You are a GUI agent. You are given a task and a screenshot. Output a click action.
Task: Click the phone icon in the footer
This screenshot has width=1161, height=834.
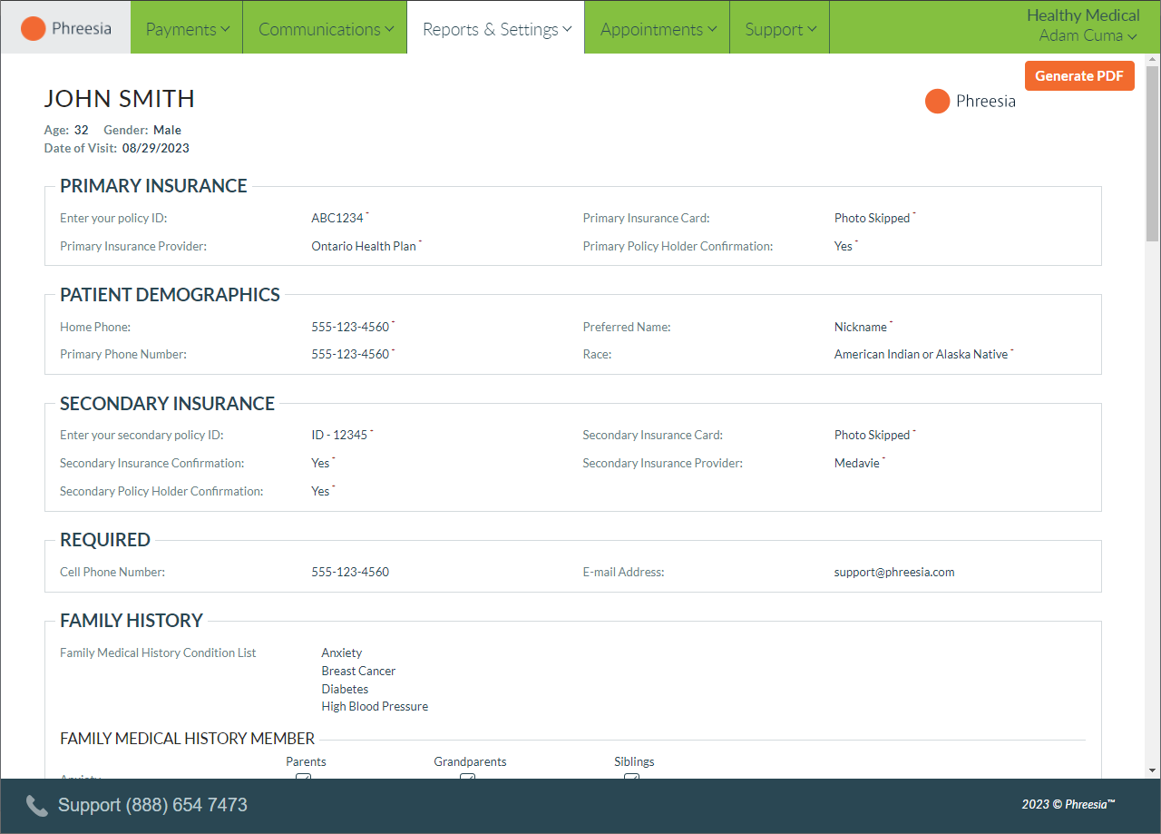(x=36, y=805)
